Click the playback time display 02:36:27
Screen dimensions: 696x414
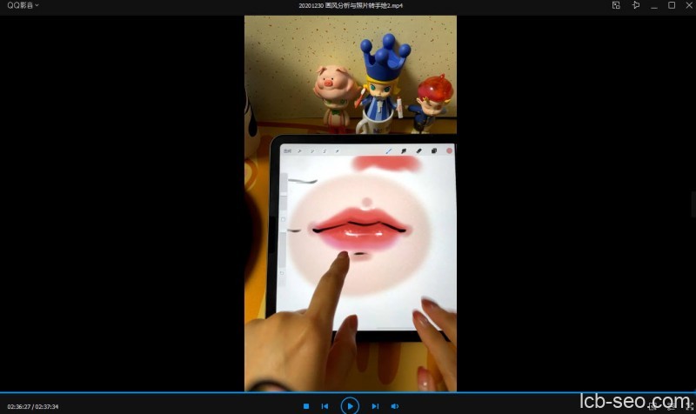[x=19, y=406]
